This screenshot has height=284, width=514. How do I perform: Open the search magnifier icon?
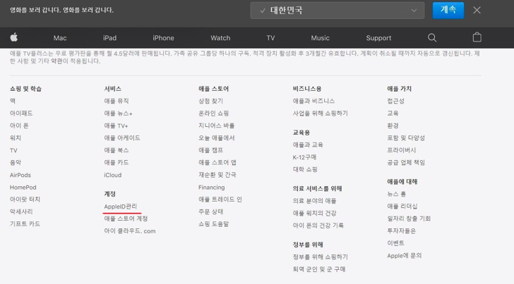tap(432, 37)
